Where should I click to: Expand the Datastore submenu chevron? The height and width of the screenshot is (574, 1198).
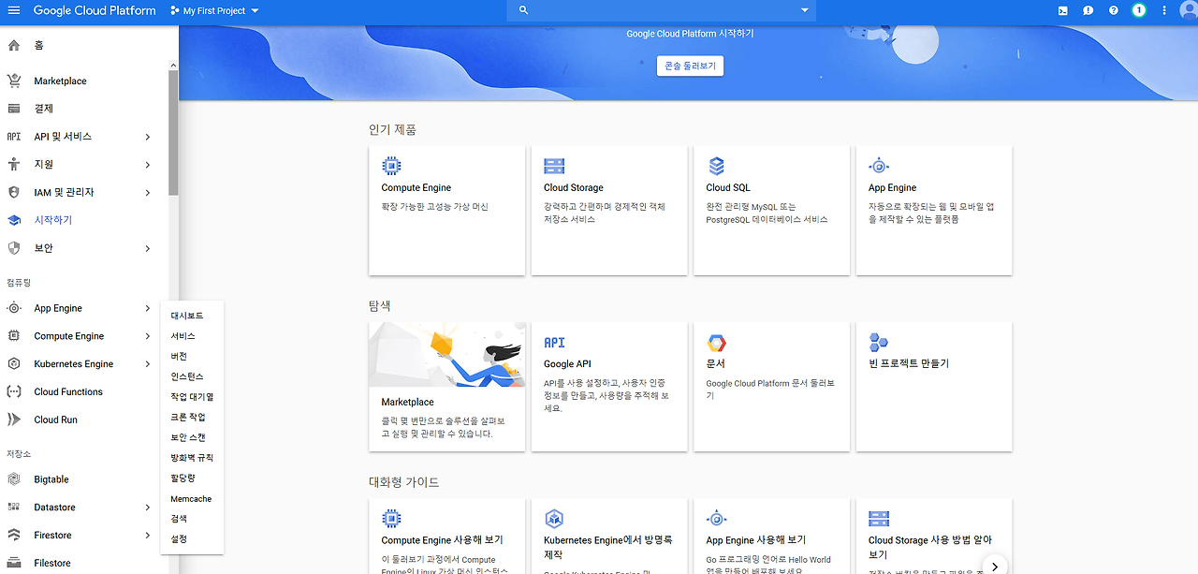click(148, 508)
